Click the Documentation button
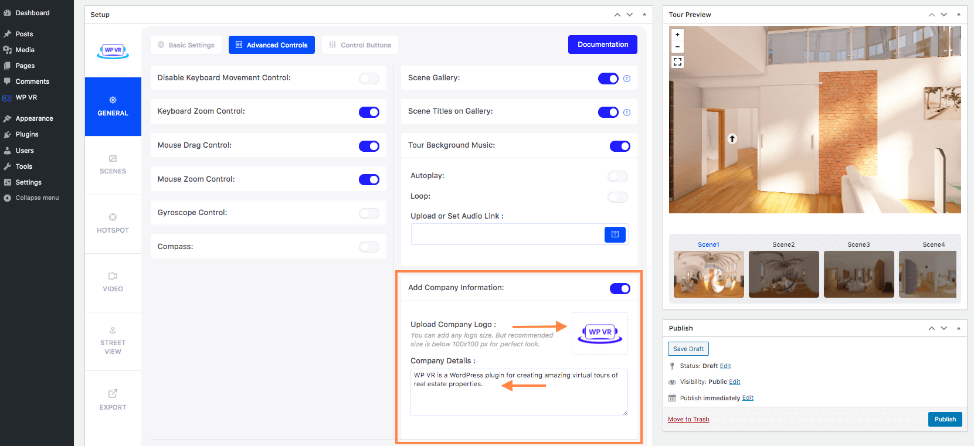Image resolution: width=974 pixels, height=446 pixels. pos(602,45)
